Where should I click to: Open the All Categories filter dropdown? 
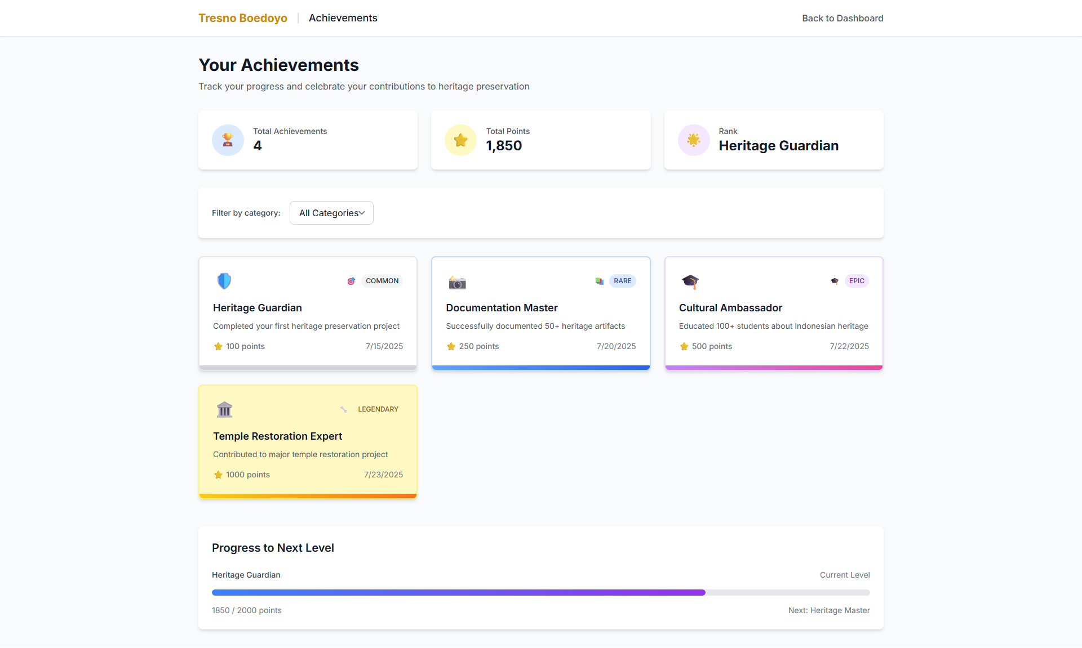pos(331,213)
